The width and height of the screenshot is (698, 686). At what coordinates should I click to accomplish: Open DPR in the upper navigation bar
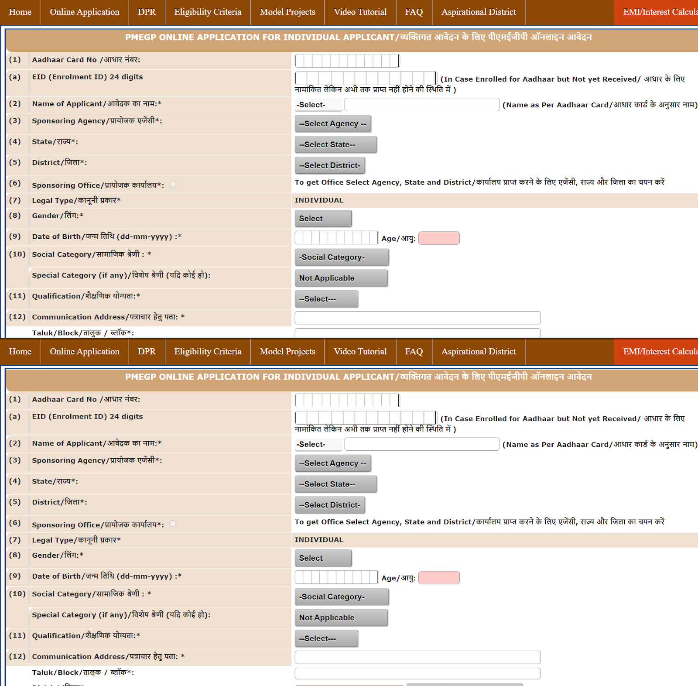(147, 12)
